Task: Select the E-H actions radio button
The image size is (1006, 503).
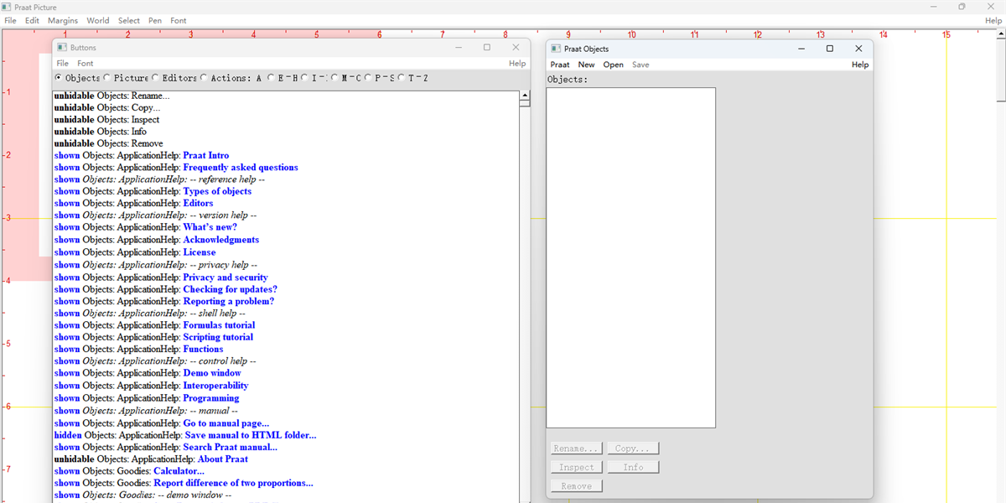Action: (270, 77)
